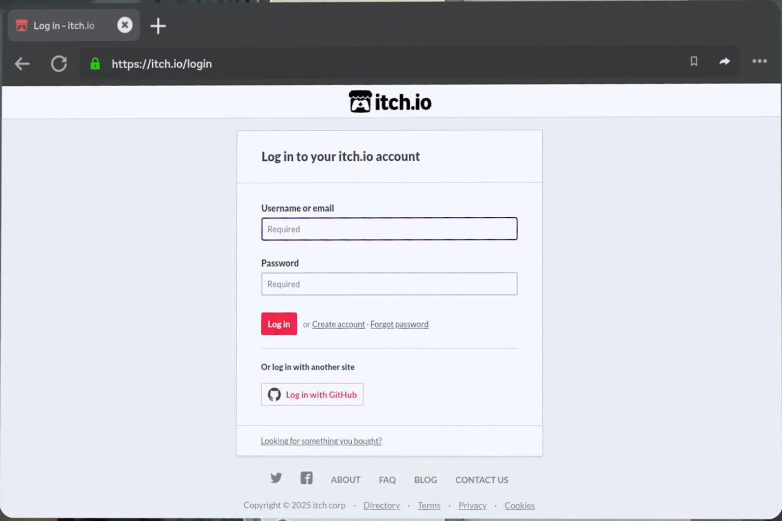The image size is (782, 521).
Task: Click the share arrow icon
Action: 724,62
